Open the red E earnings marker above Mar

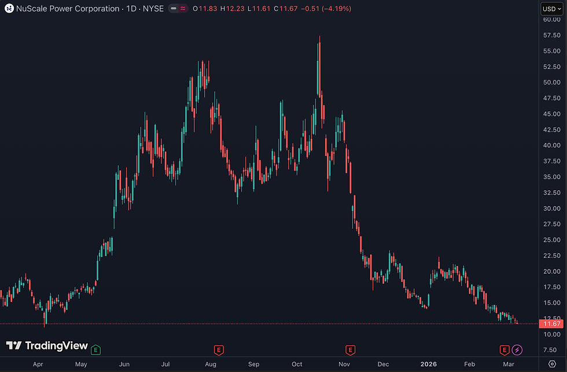[x=505, y=350]
